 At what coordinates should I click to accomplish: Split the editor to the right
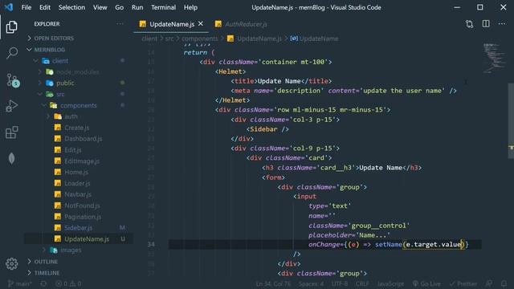click(x=486, y=24)
